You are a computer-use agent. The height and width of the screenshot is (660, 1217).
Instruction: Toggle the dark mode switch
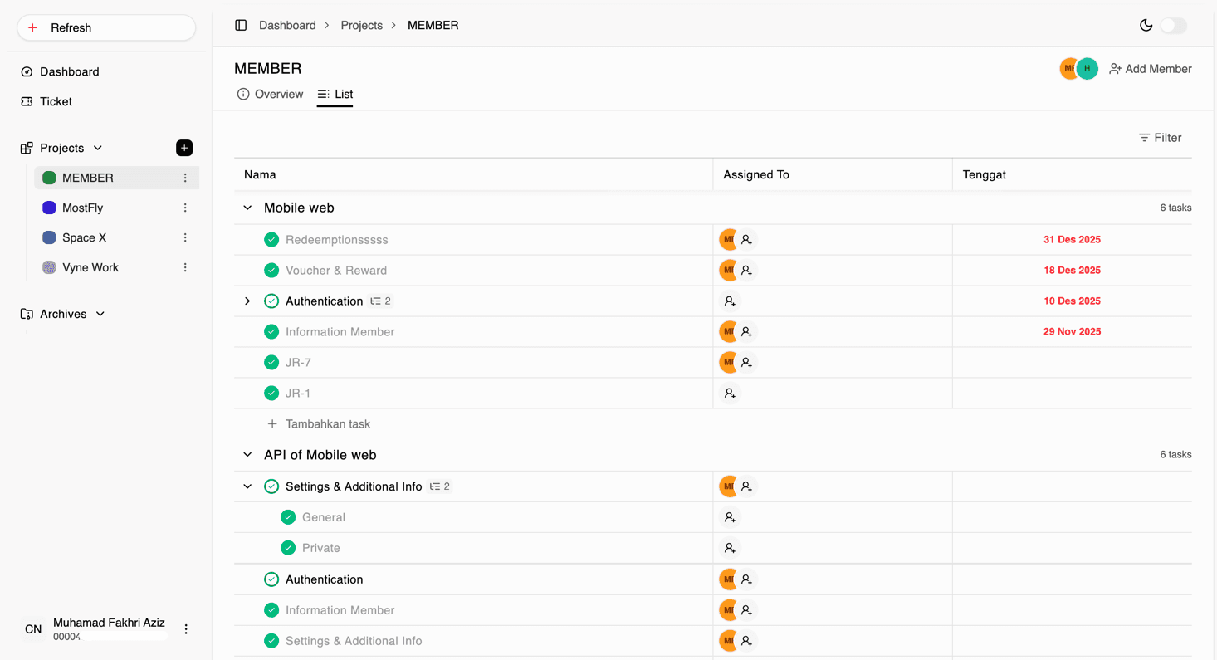(1173, 26)
